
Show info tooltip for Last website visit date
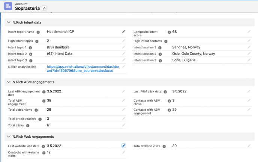tap(43, 146)
